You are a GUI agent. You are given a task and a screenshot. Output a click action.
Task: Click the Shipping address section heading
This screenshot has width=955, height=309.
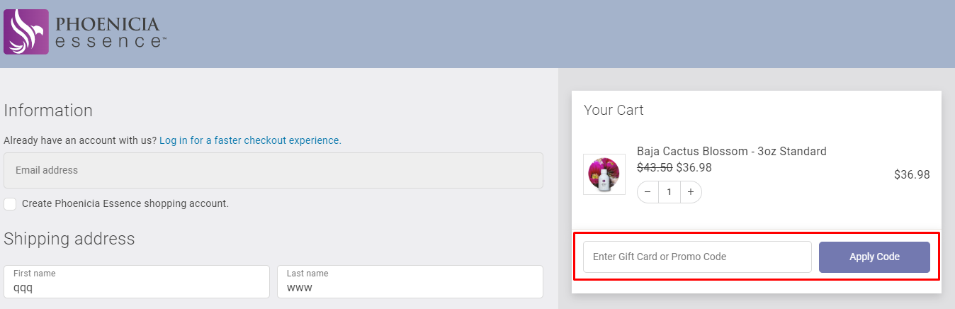pos(69,239)
